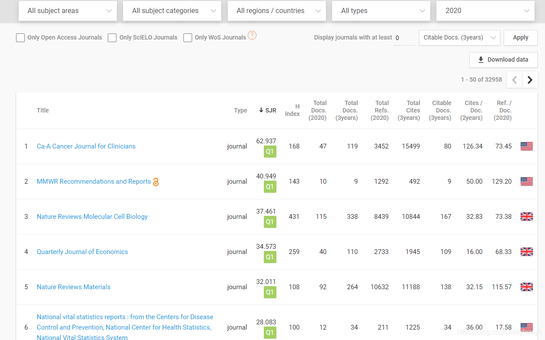Click US flag in National vital statistics row
The width and height of the screenshot is (545, 340).
pyautogui.click(x=527, y=327)
